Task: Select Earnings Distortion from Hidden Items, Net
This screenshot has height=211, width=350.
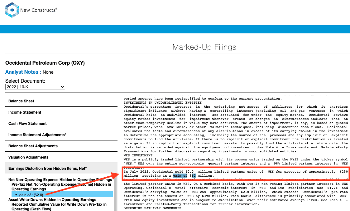Action: [x=61, y=168]
